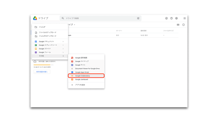Viewport: 218px width, 122px height.
Task: Select Document Viewer for Google Drive
Action: (86, 69)
